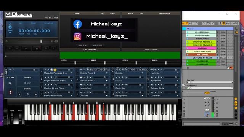Click the PUNCH OUT button

(97, 46)
